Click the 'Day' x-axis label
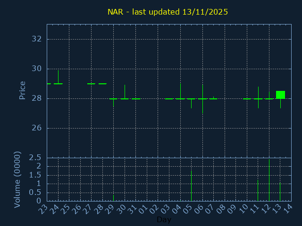 [164, 219]
